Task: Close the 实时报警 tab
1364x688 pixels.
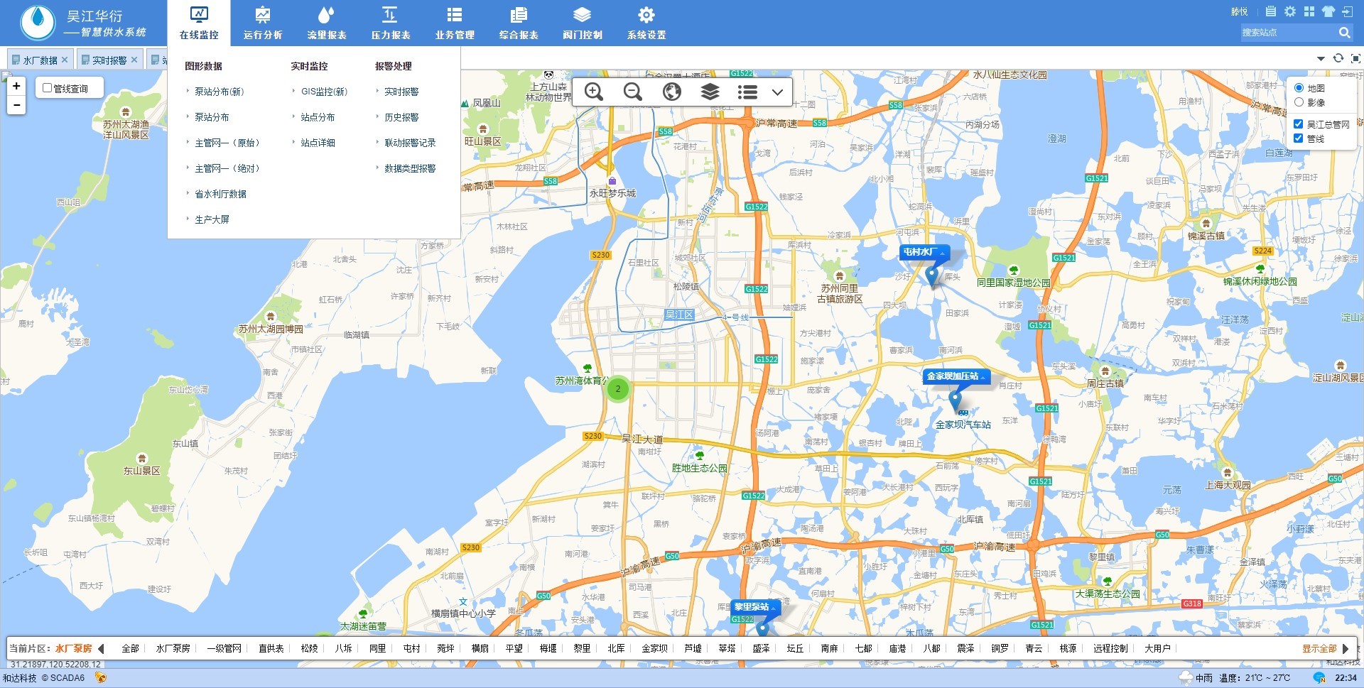Action: [134, 60]
